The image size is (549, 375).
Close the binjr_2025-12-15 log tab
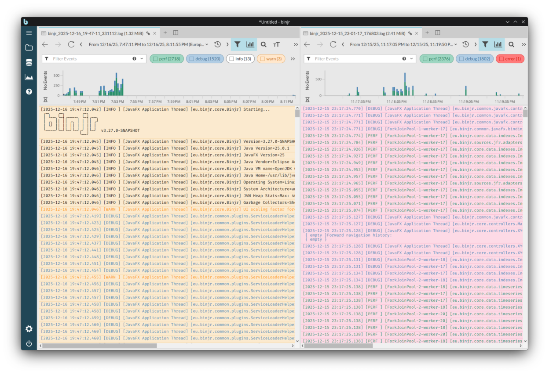pos(417,33)
